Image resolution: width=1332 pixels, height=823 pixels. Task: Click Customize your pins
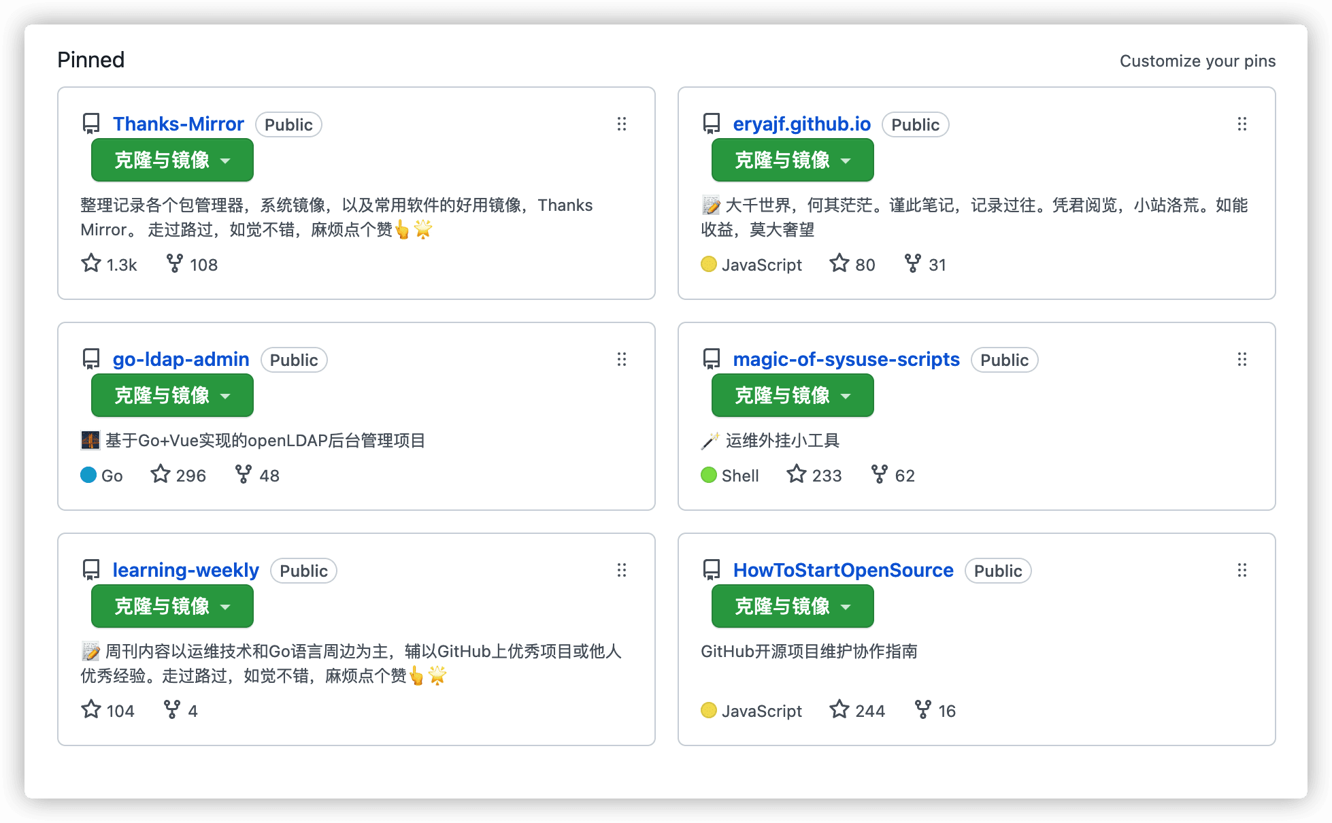click(1197, 61)
